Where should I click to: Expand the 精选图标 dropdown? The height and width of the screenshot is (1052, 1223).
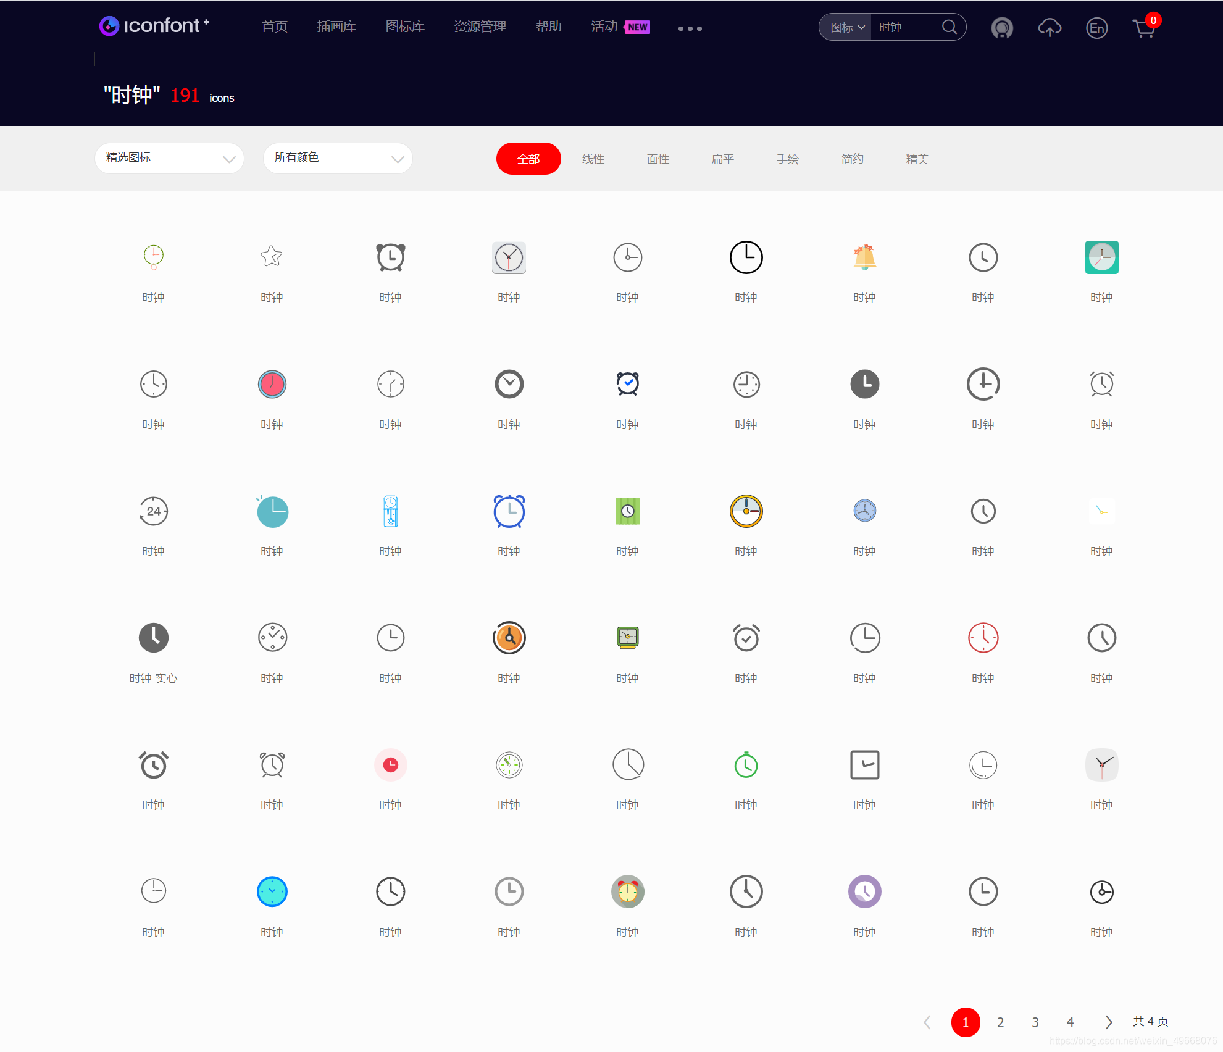pos(169,158)
